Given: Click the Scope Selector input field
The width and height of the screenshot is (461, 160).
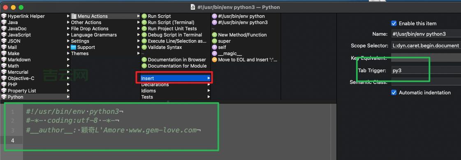Looking at the screenshot, I should point(426,46).
